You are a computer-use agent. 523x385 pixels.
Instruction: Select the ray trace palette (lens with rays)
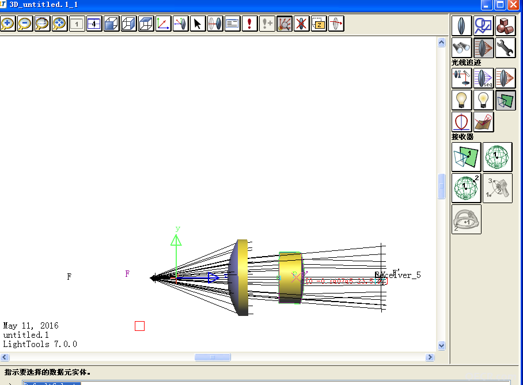484,48
